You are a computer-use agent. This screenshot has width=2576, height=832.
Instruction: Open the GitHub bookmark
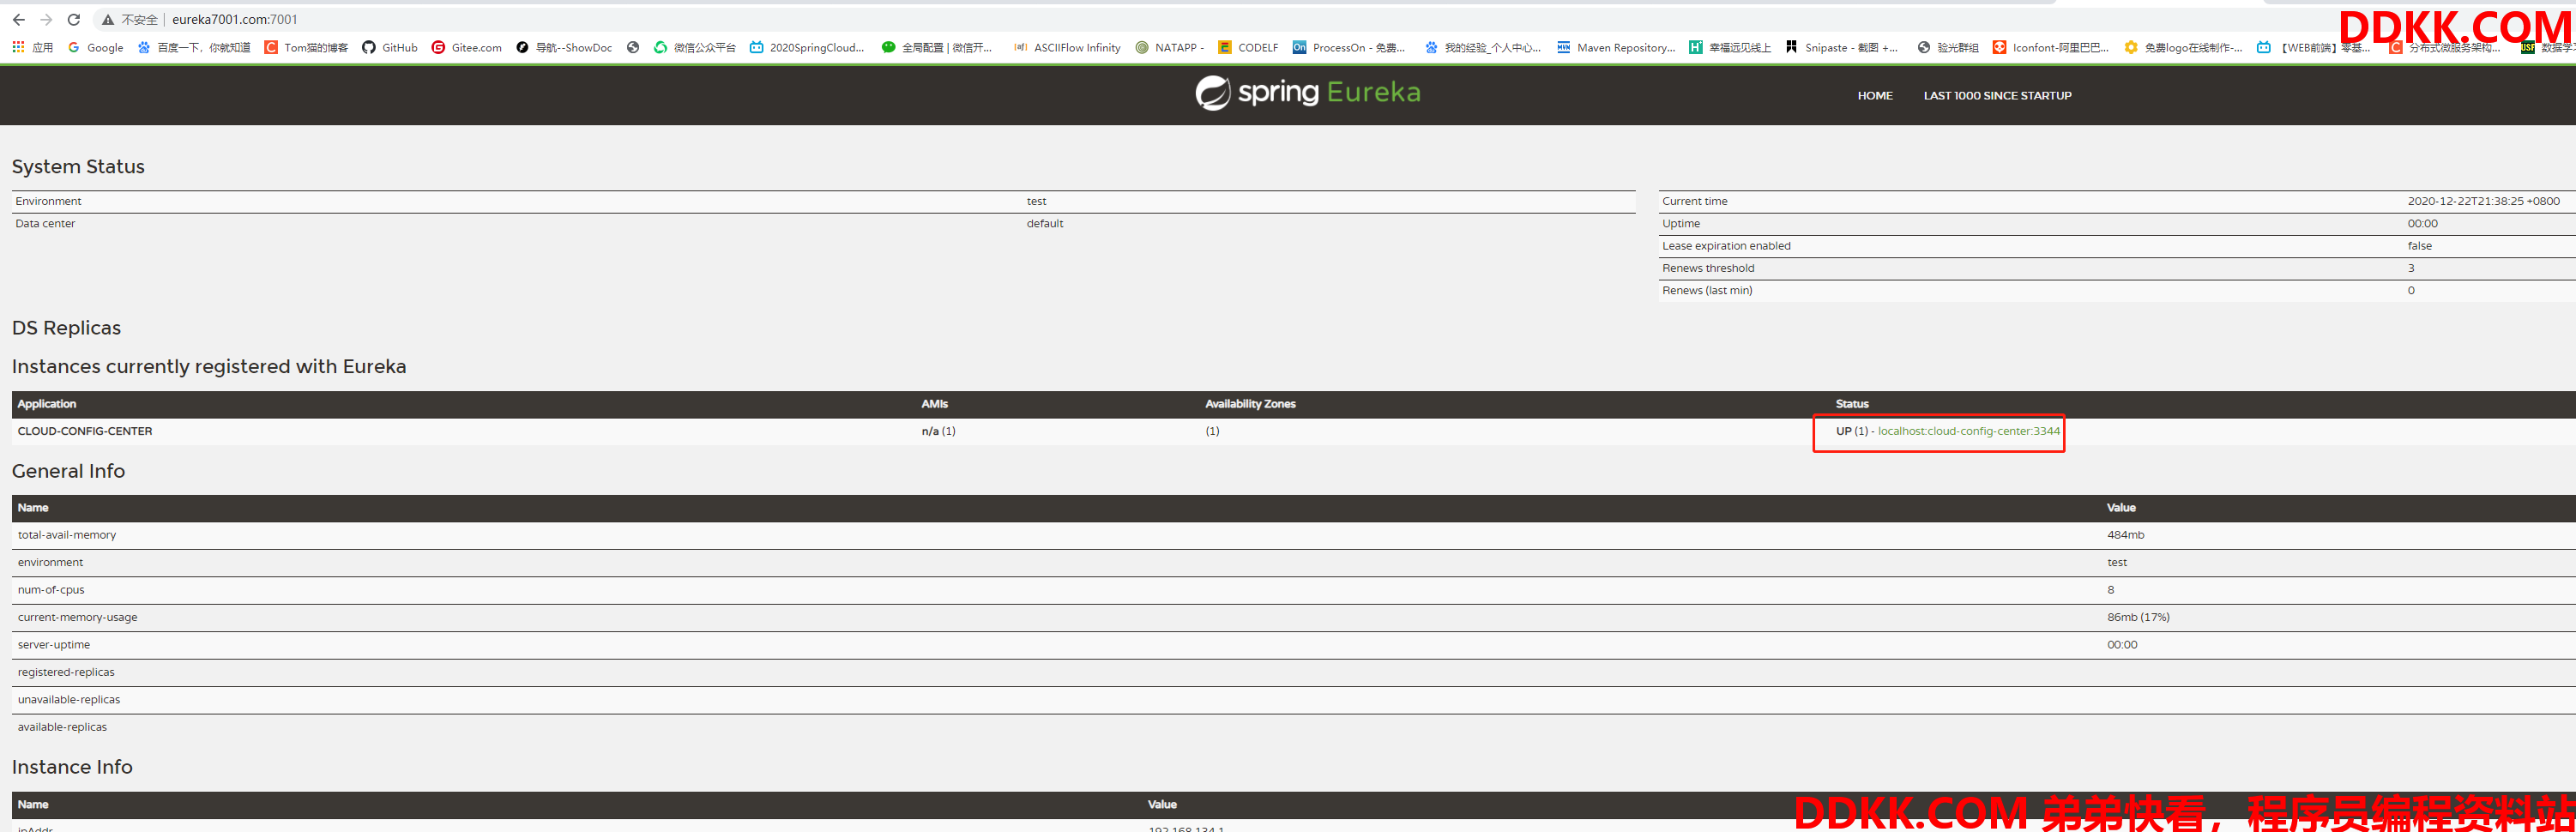[390, 47]
